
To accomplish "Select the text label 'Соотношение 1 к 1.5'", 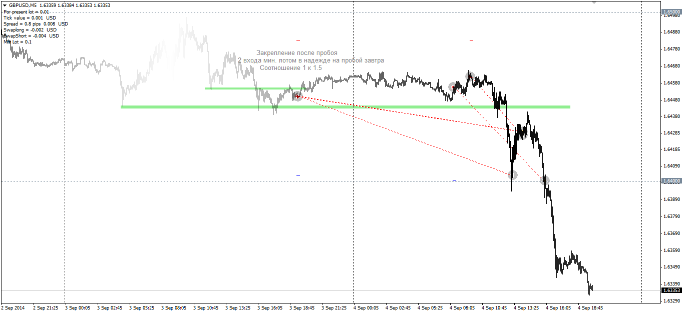I will click(x=291, y=67).
